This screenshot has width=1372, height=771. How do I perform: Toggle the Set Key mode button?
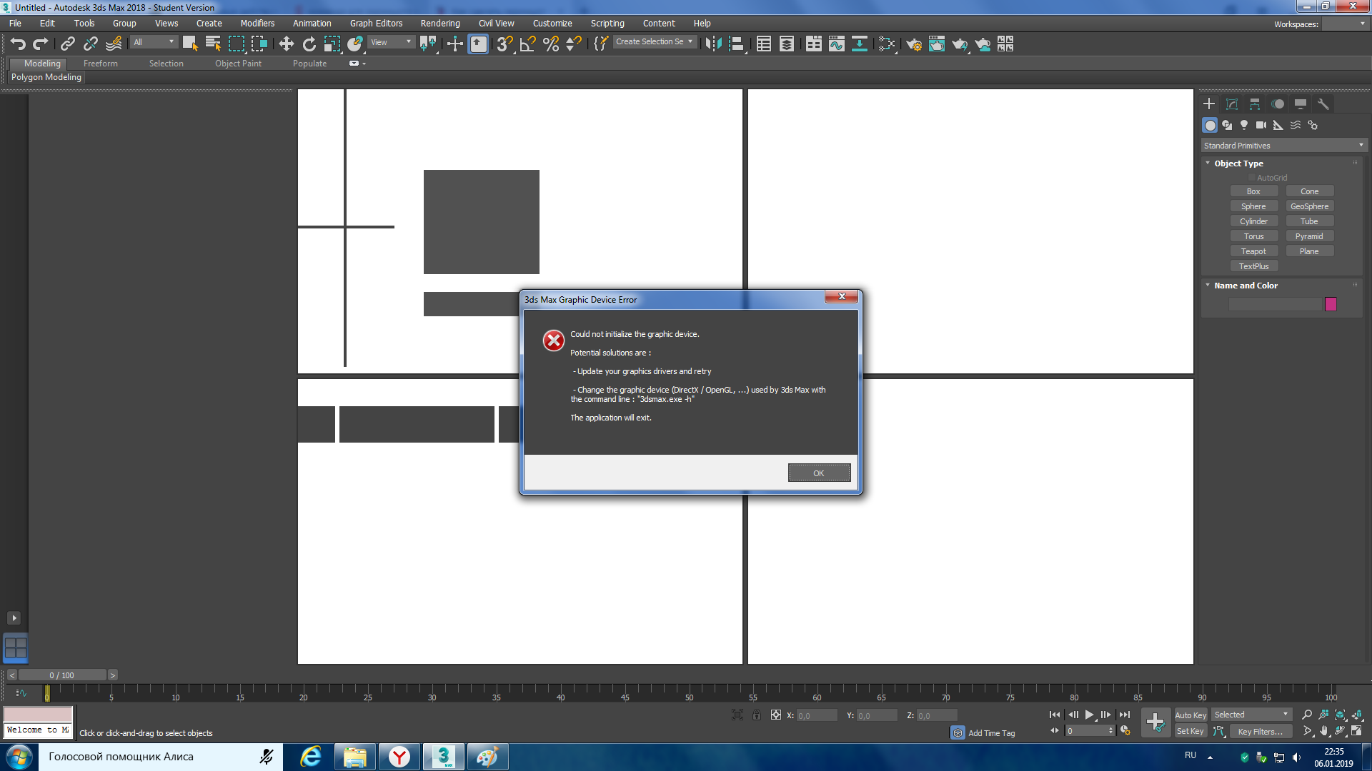coord(1190,732)
